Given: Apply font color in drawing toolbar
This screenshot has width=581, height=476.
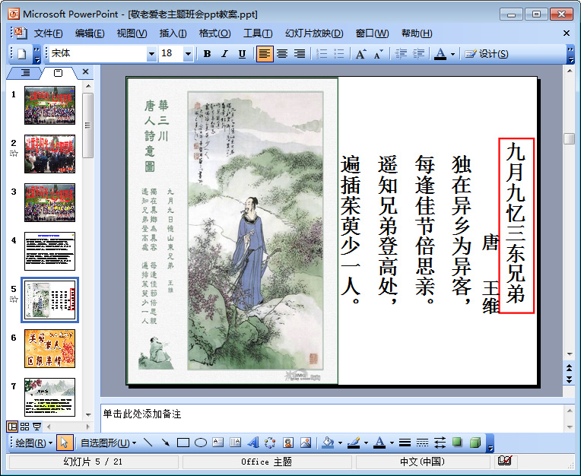Looking at the screenshot, I should (379, 443).
